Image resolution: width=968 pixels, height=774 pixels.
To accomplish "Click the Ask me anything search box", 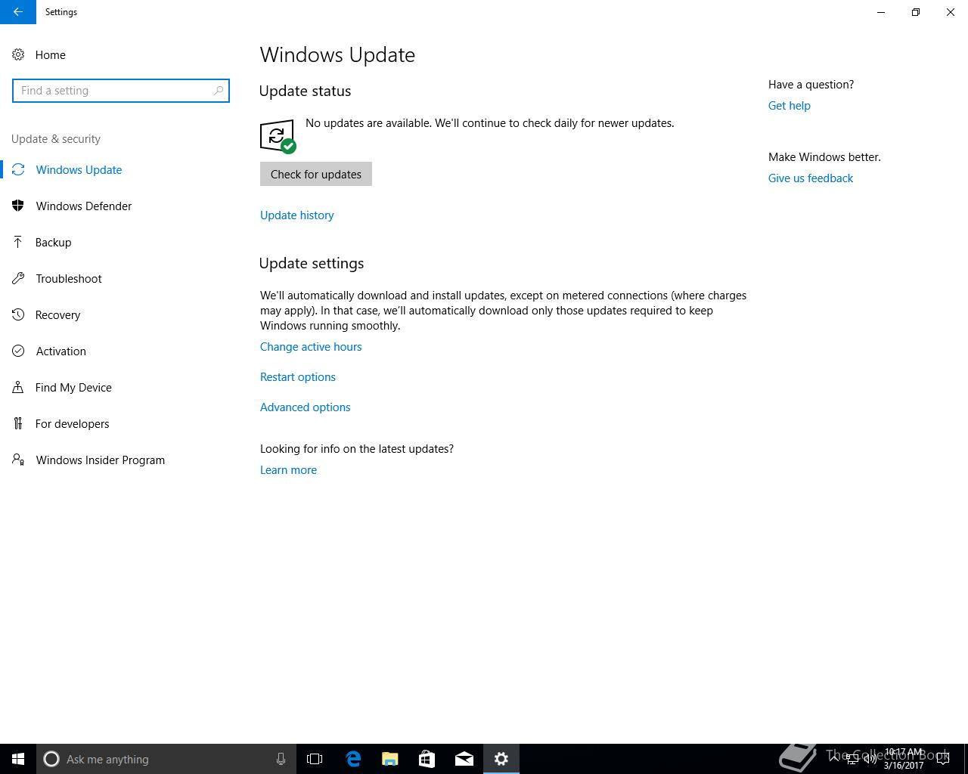I will pyautogui.click(x=166, y=759).
